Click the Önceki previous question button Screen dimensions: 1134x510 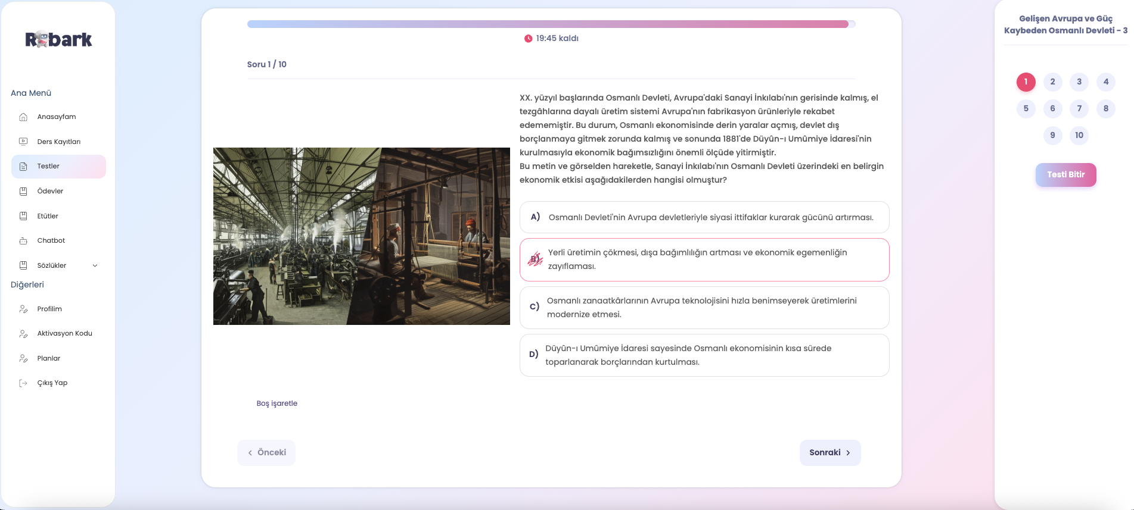[266, 453]
